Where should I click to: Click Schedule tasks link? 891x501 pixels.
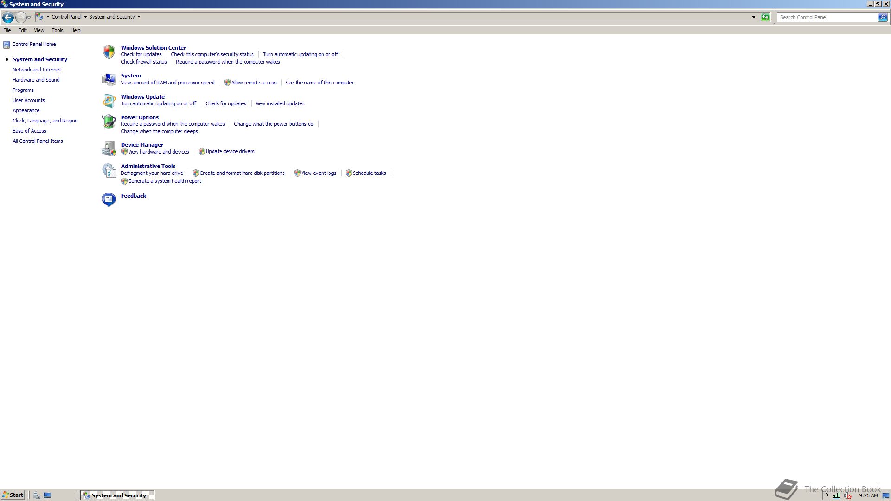click(369, 173)
